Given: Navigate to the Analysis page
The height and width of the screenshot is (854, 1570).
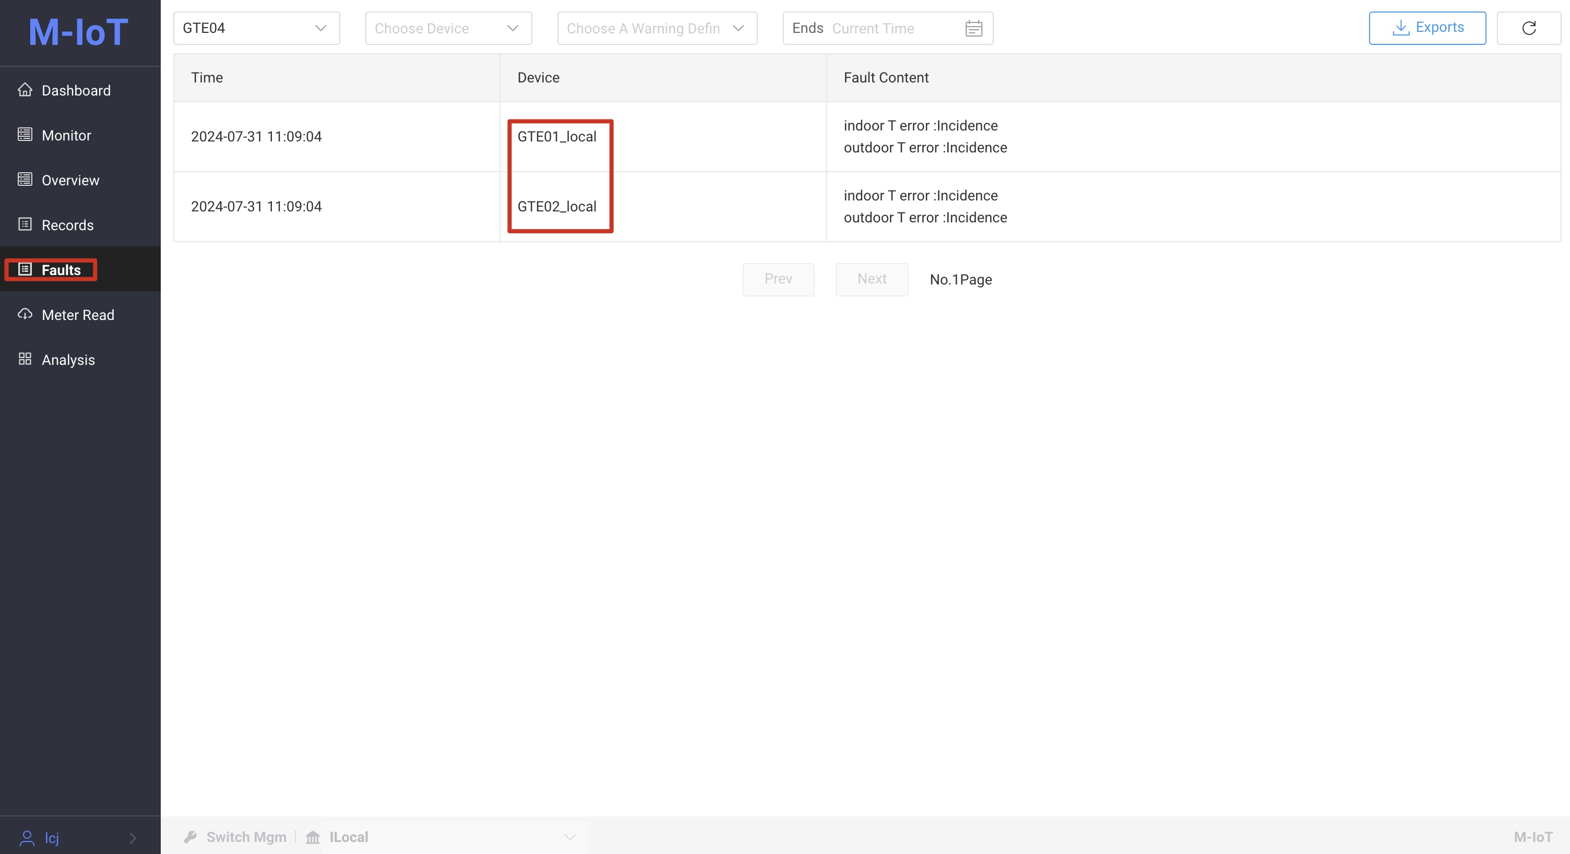Looking at the screenshot, I should [x=80, y=360].
